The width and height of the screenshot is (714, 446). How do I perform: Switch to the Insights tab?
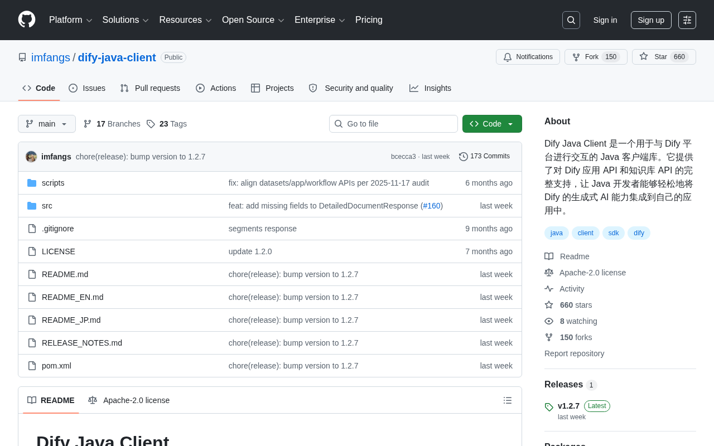coord(430,88)
